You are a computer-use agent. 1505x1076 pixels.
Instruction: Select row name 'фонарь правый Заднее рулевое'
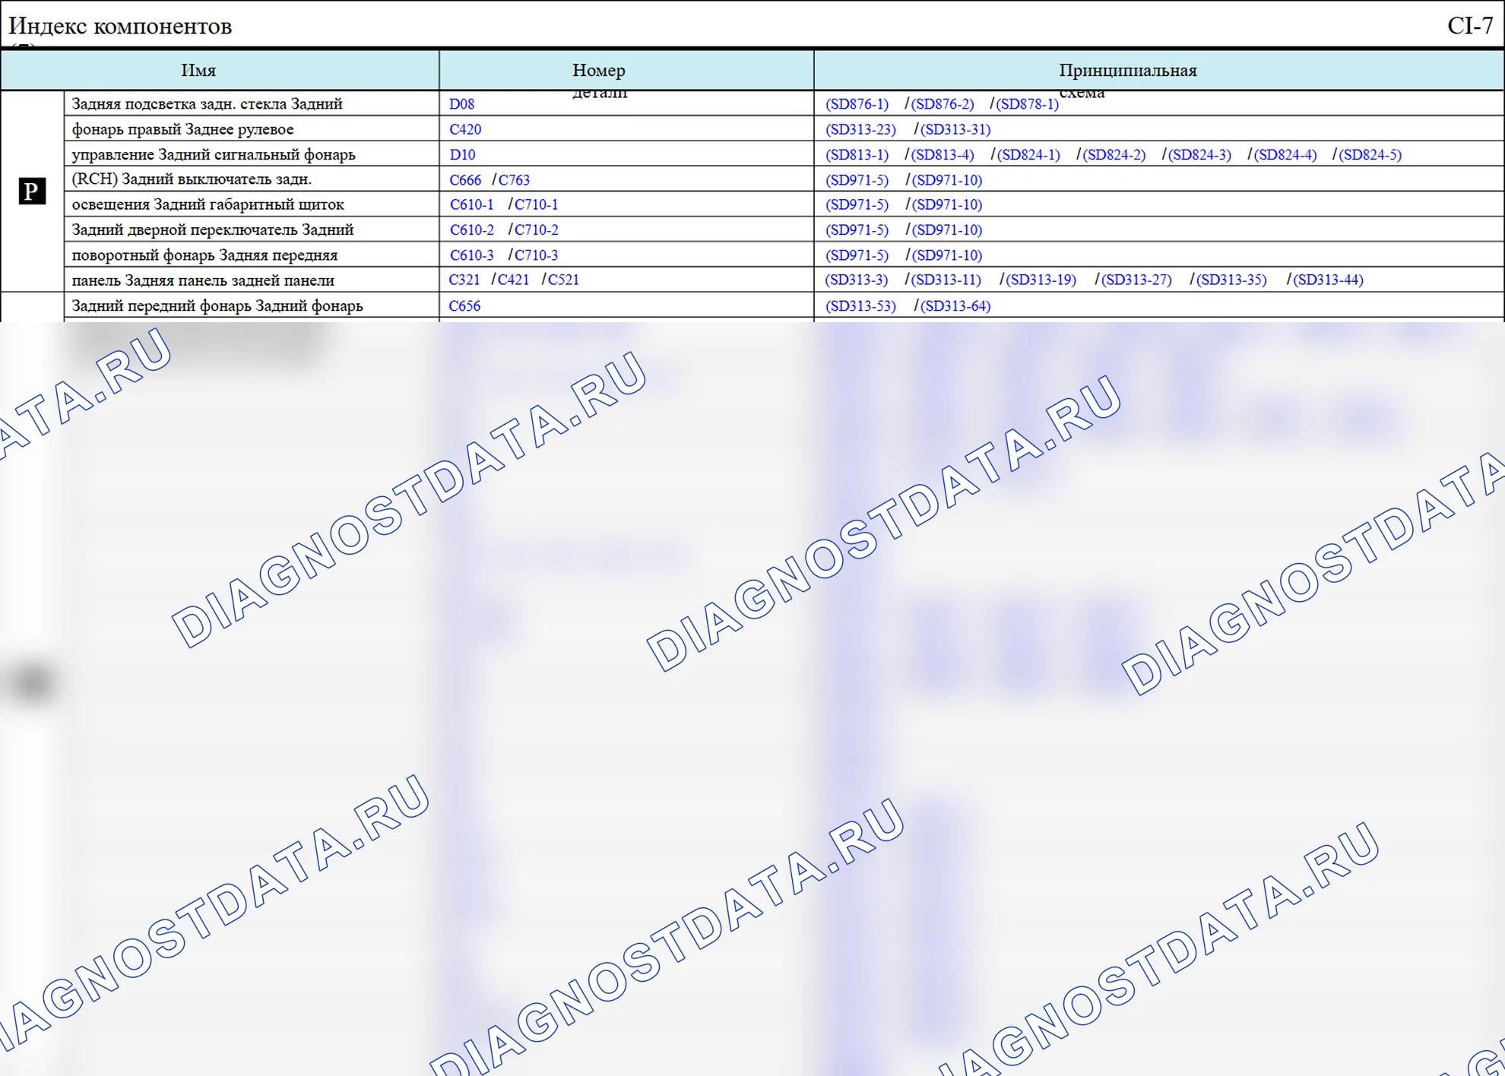pyautogui.click(x=182, y=129)
